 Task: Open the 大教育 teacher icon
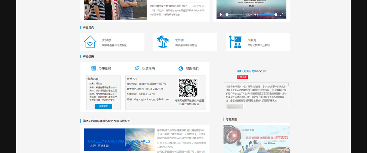[235, 42]
